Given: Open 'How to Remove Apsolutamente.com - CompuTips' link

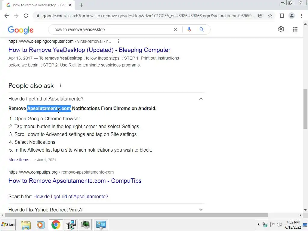Looking at the screenshot, I should [x=75, y=181].
